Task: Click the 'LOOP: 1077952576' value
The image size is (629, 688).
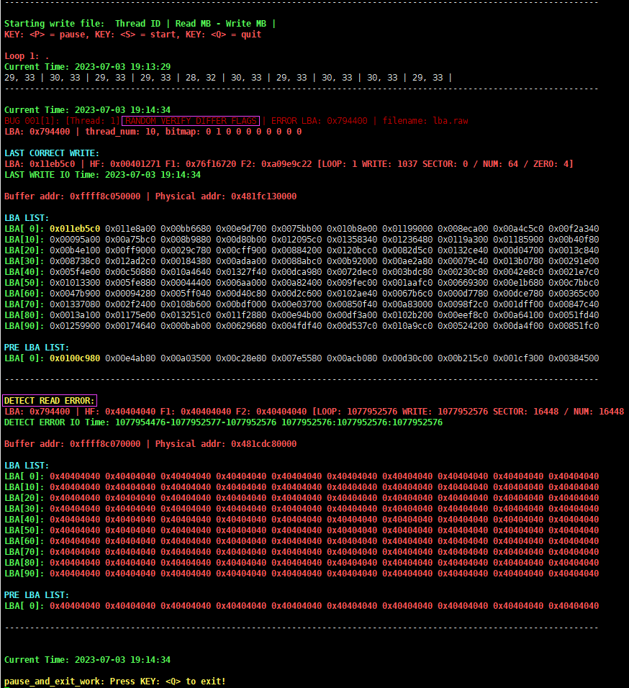Action: 356,412
